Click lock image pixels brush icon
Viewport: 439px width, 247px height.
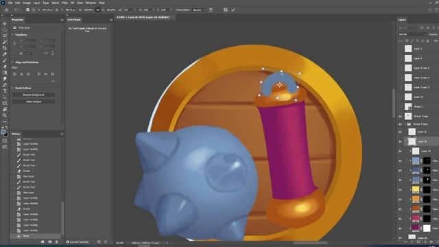[412, 41]
